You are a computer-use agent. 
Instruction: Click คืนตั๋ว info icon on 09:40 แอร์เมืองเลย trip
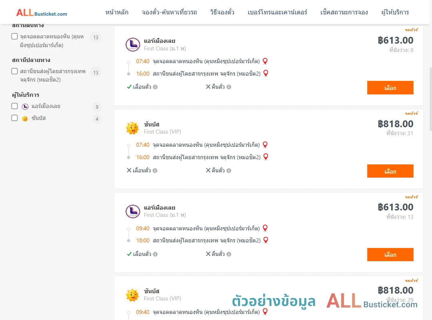click(x=229, y=254)
